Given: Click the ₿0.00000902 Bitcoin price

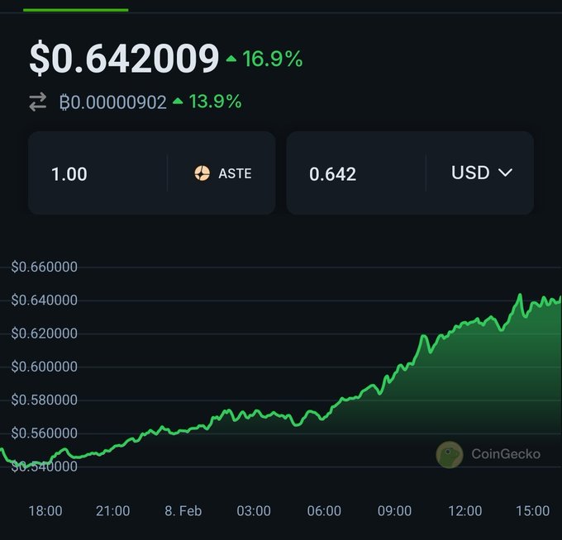Looking at the screenshot, I should 113,102.
